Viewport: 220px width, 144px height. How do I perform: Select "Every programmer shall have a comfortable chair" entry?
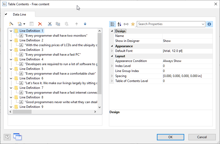point(60,74)
